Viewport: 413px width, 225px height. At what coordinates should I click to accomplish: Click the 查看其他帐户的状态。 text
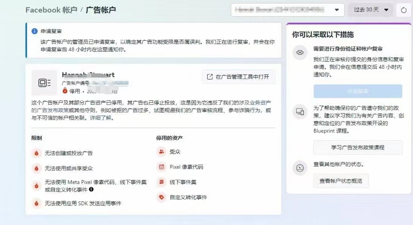pyautogui.click(x=339, y=164)
